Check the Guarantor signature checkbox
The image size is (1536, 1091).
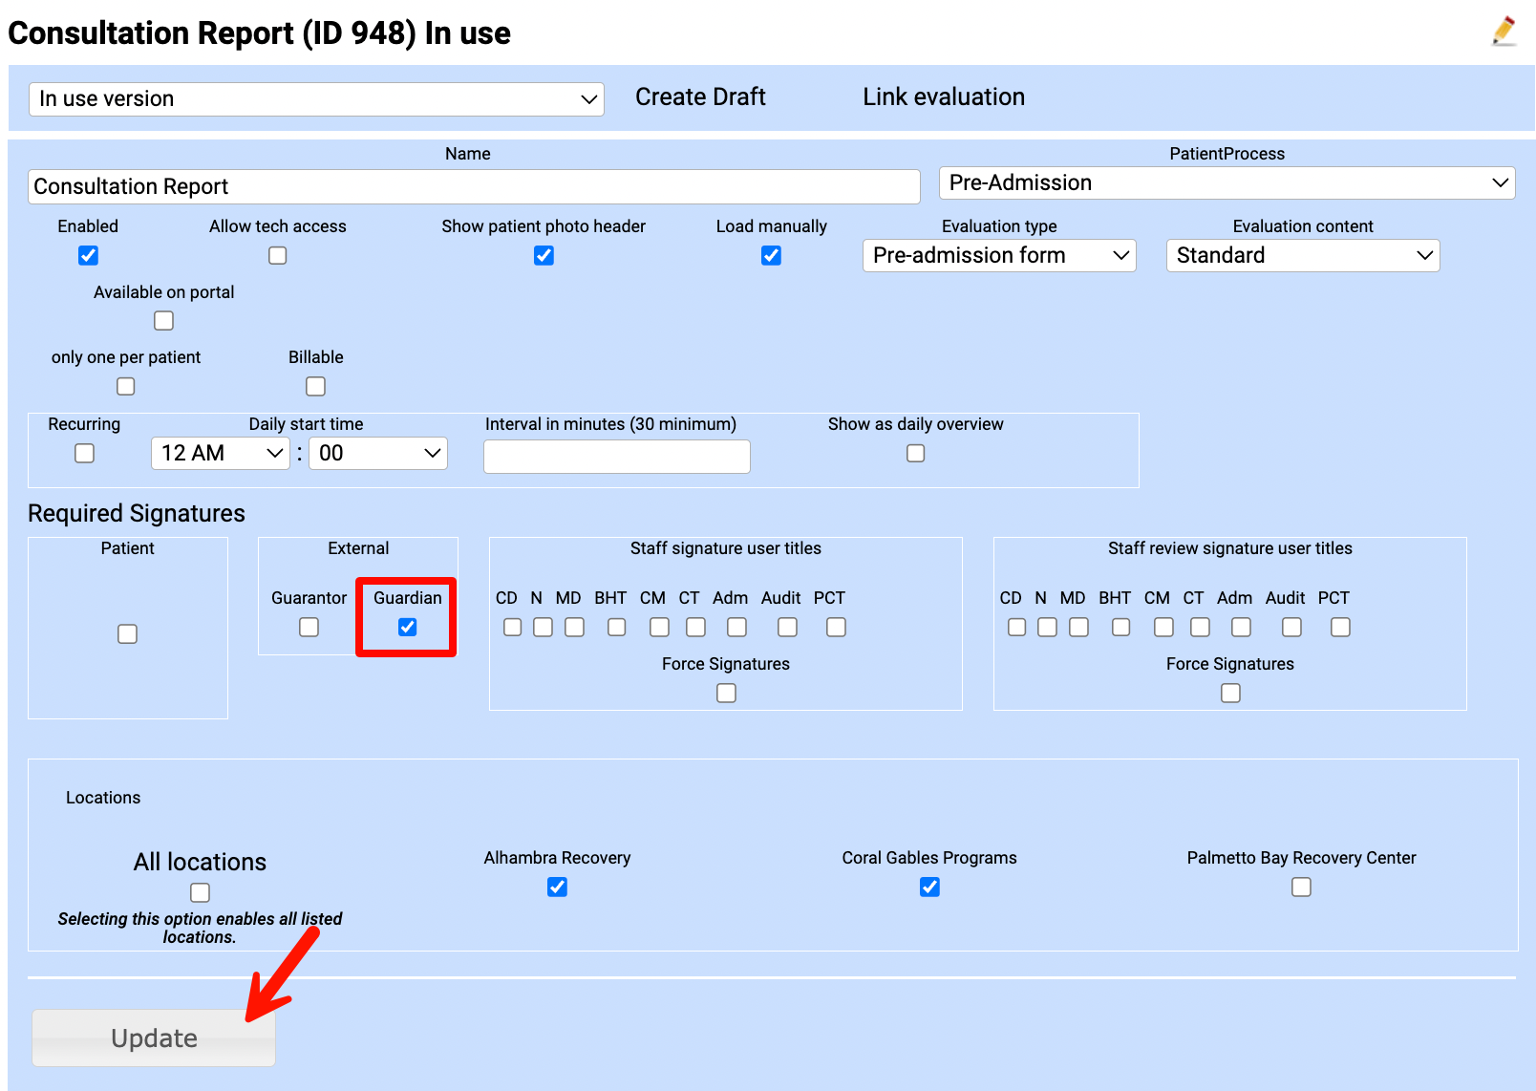click(309, 628)
